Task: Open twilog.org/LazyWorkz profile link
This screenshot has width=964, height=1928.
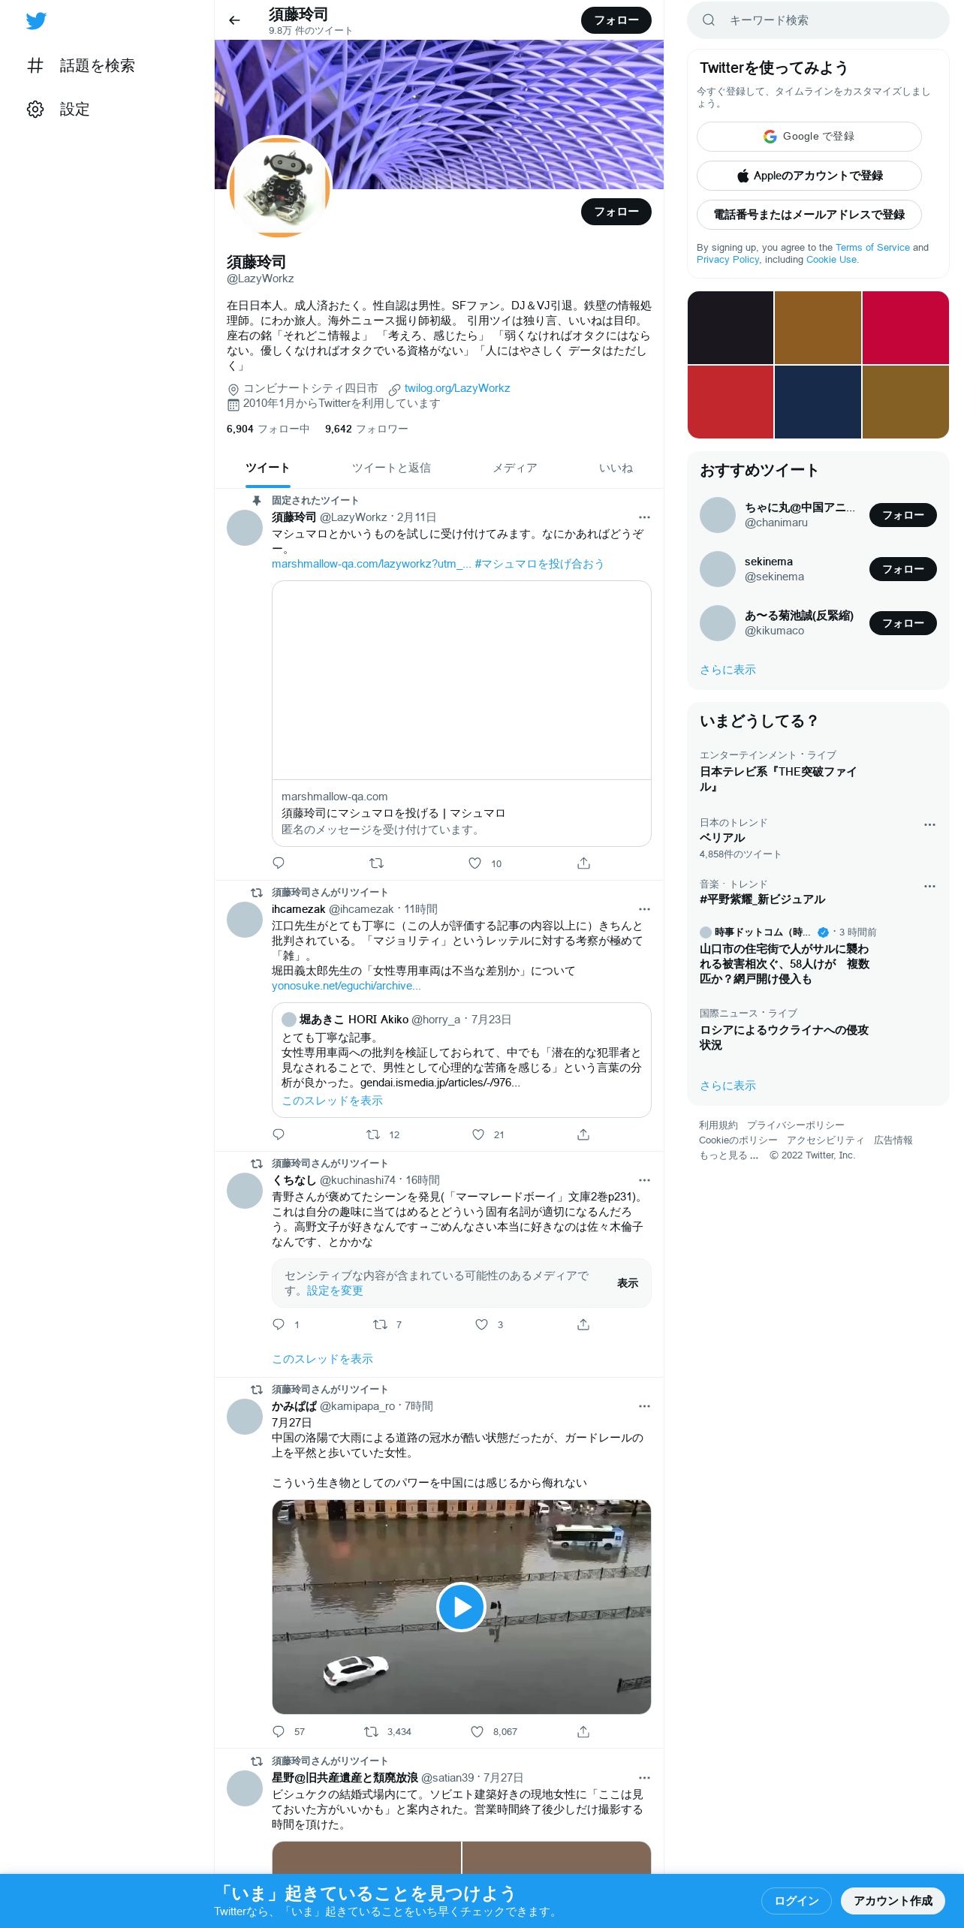Action: (x=456, y=388)
